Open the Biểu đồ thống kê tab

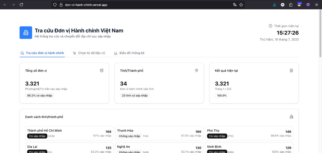pyautogui.click(x=129, y=53)
